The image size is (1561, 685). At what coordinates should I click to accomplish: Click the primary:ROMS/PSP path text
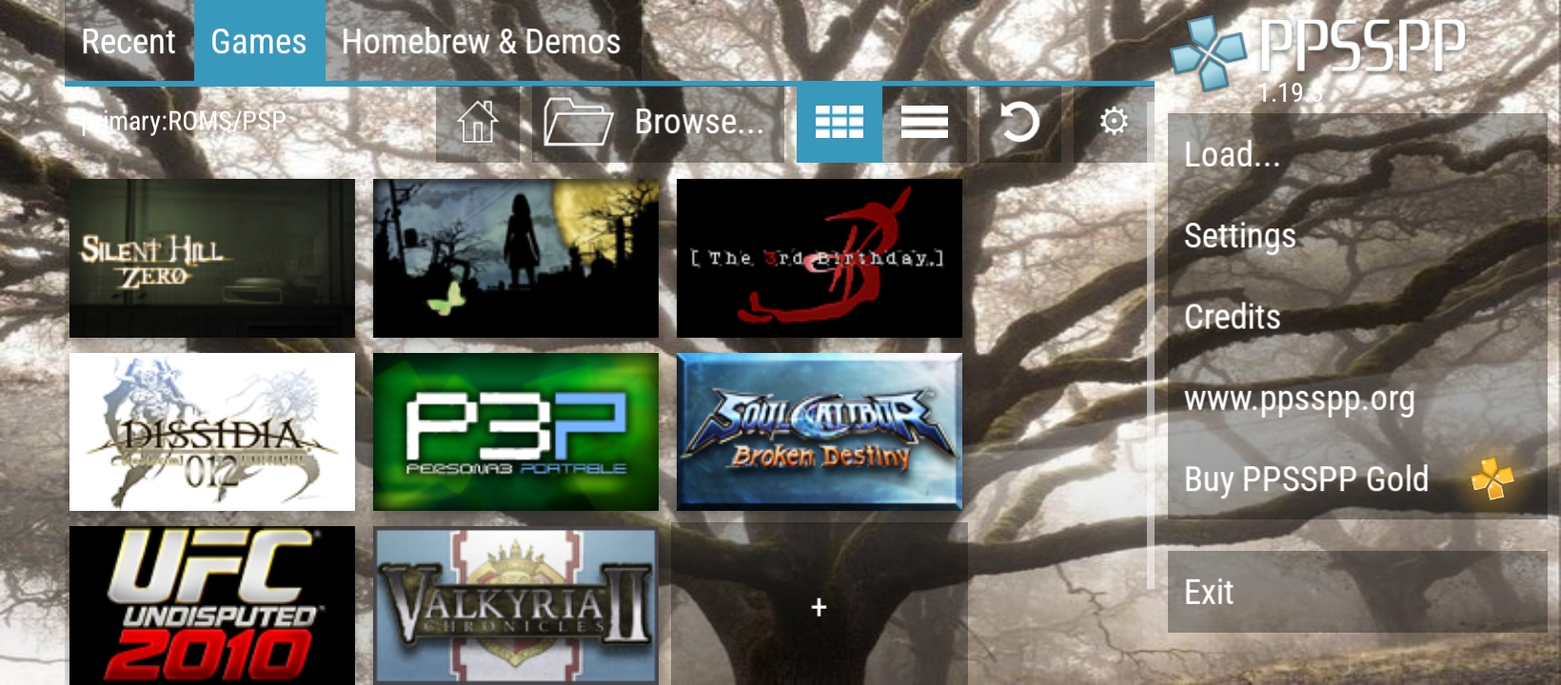183,122
